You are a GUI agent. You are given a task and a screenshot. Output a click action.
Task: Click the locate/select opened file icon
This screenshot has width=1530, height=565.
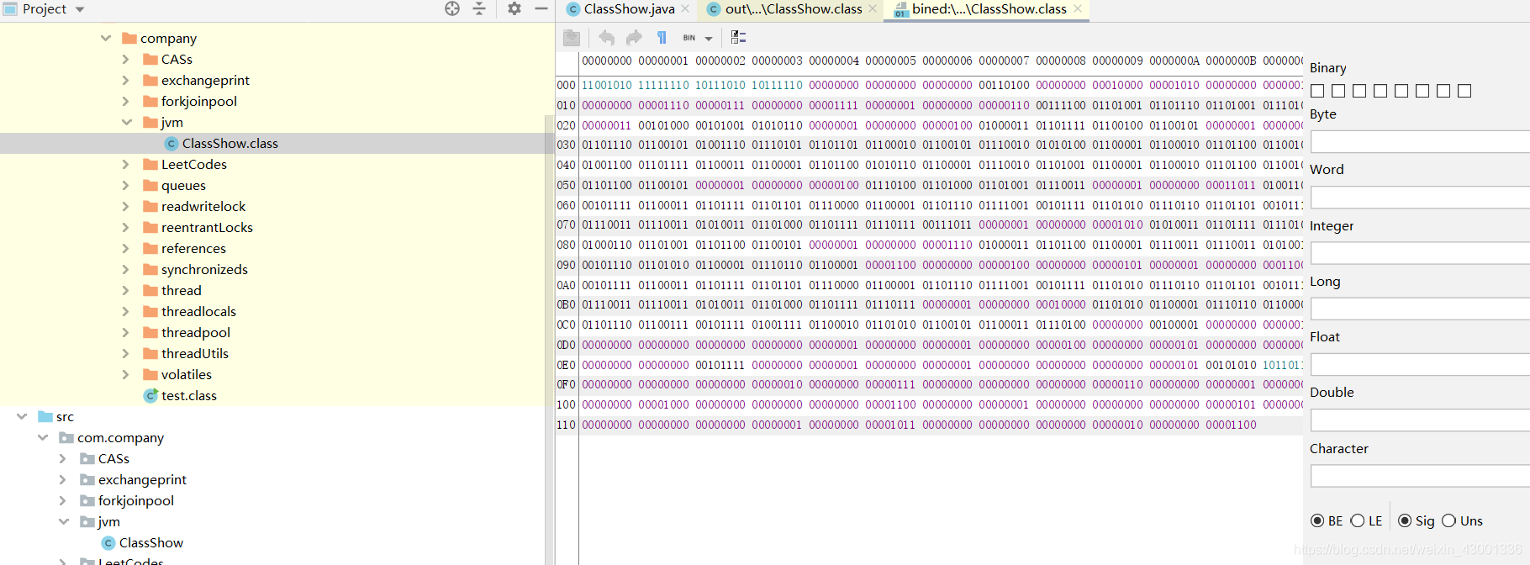coord(452,8)
